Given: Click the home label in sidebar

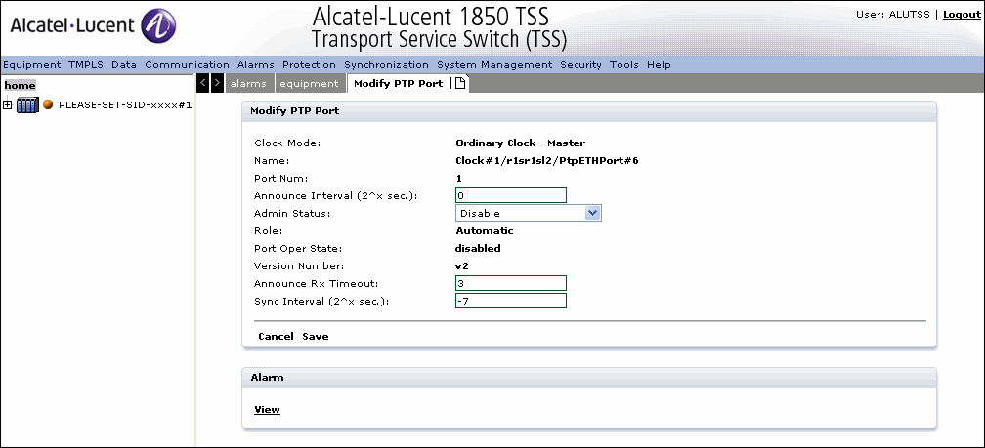Looking at the screenshot, I should [x=21, y=85].
